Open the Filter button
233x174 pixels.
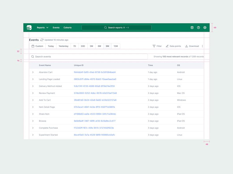(157, 46)
